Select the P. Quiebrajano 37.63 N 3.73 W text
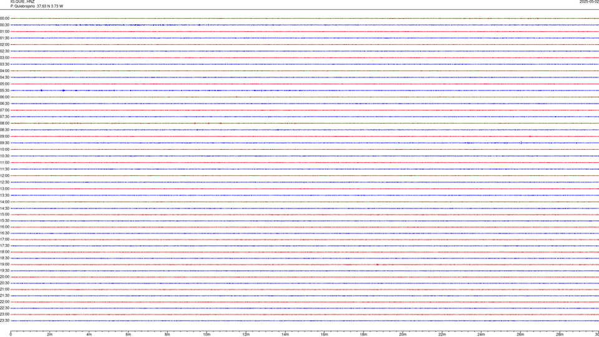Viewport: 599px width, 337px height. 37,6
